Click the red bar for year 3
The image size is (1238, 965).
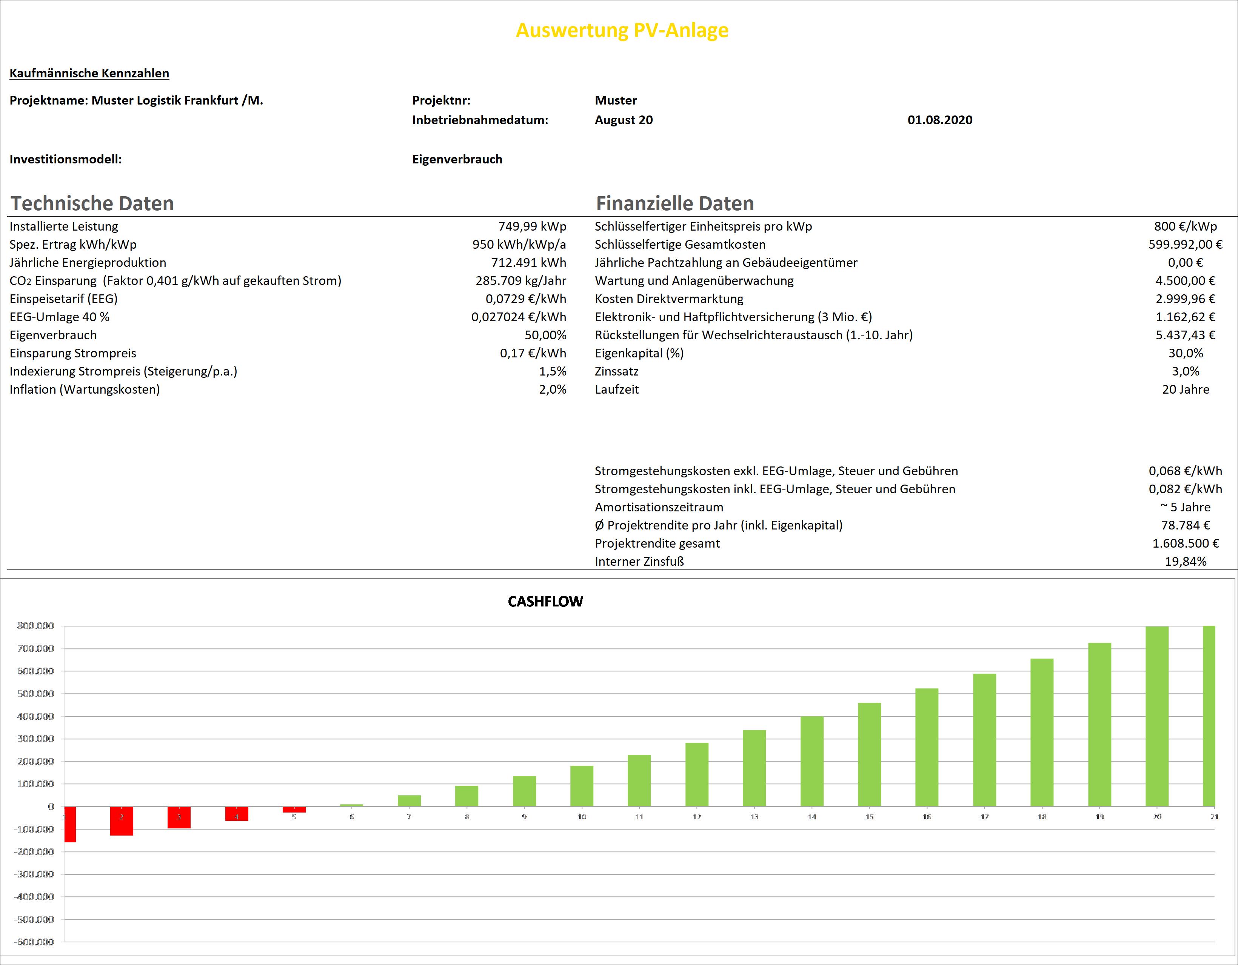click(x=179, y=818)
